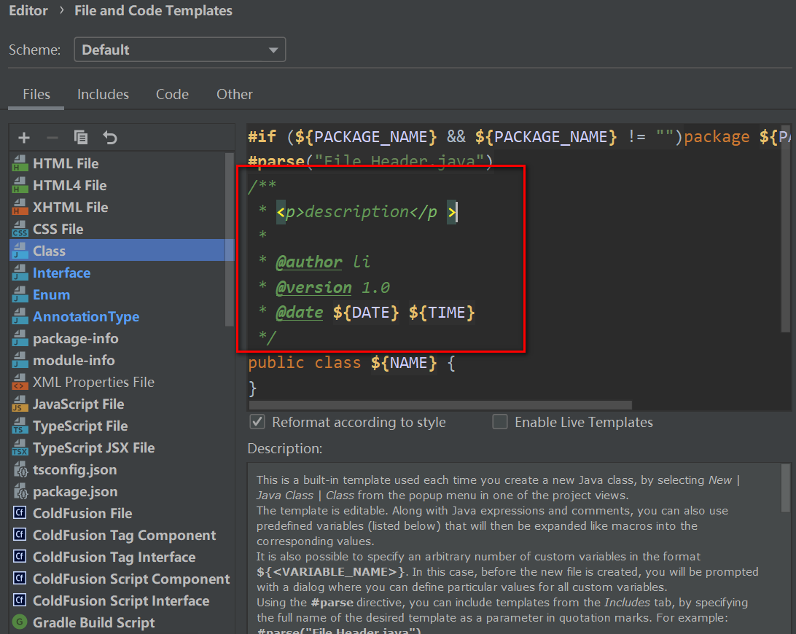Image resolution: width=796 pixels, height=634 pixels.
Task: Click the package.json file icon
Action: 20,491
